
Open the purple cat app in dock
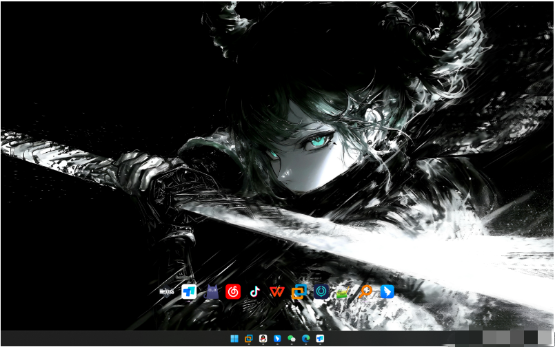click(x=212, y=291)
